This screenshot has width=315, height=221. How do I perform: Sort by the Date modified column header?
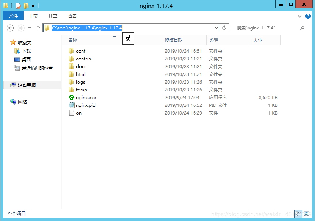click(184, 40)
